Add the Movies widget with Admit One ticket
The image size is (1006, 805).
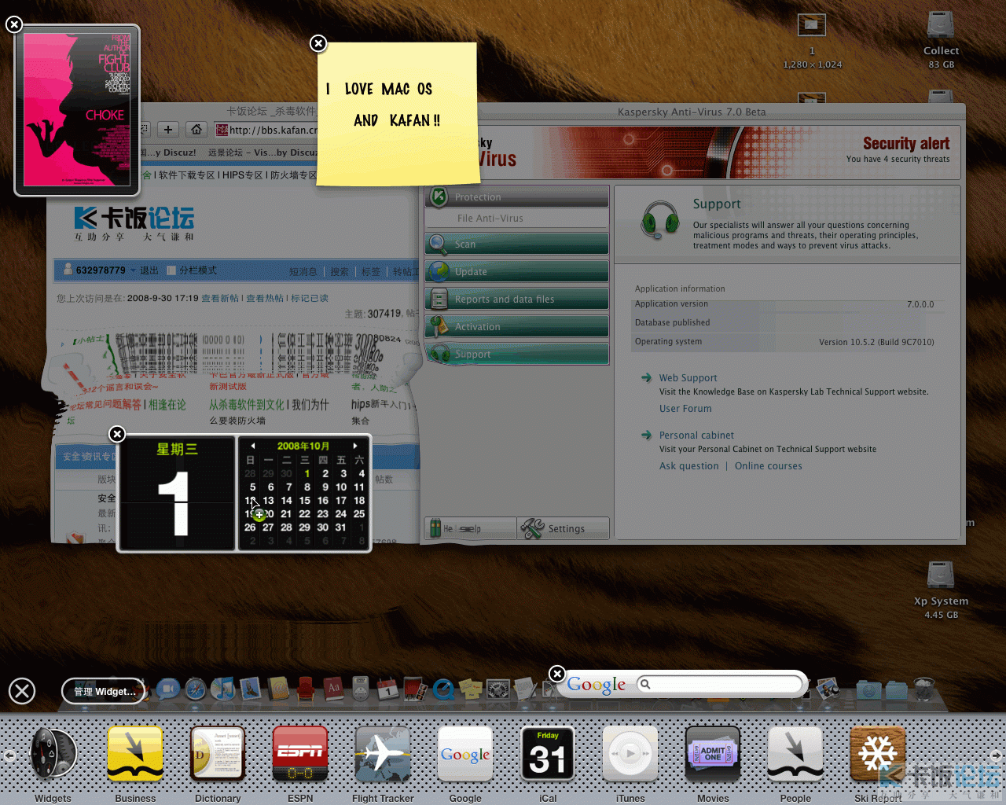click(713, 753)
